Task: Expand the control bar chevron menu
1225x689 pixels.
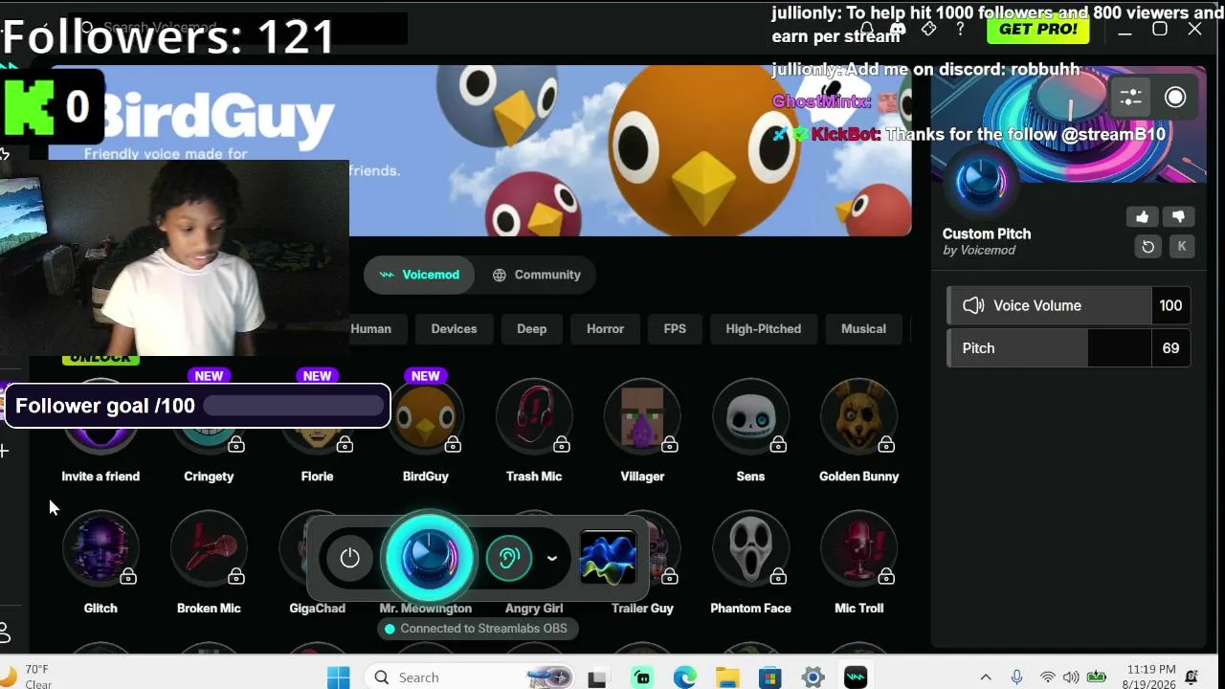Action: click(552, 558)
